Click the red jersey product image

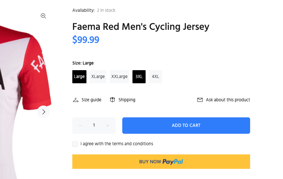click(23, 82)
